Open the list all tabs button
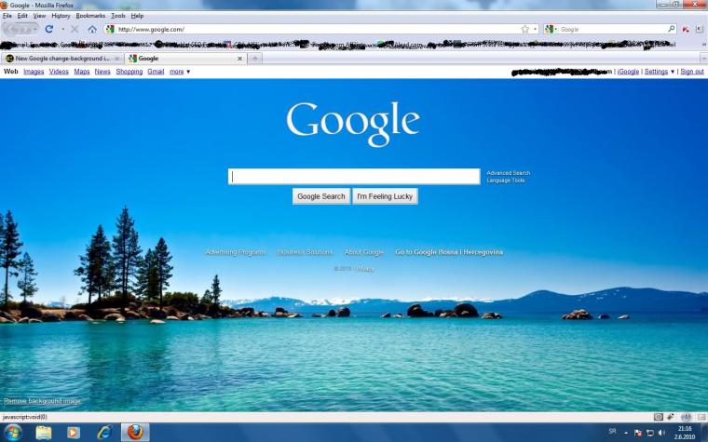708x442 pixels. (x=703, y=59)
